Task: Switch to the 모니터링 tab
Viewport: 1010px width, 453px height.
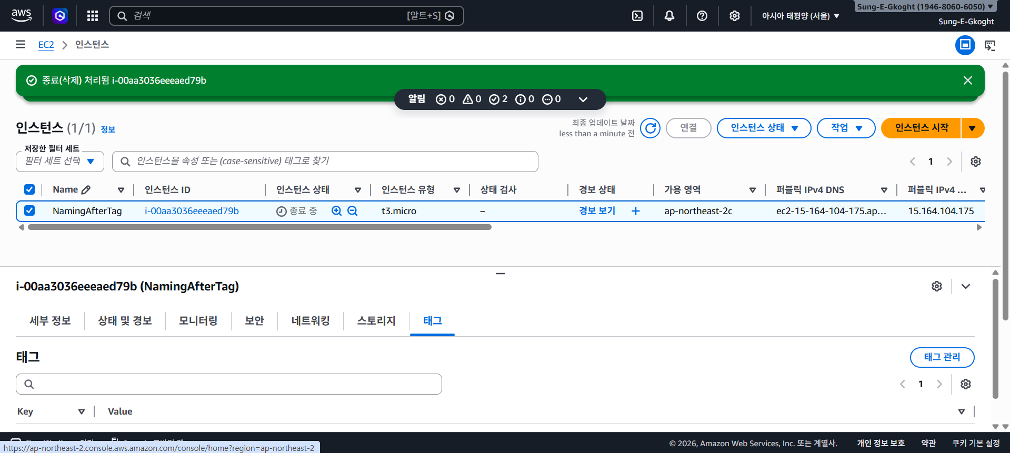Action: (x=198, y=320)
